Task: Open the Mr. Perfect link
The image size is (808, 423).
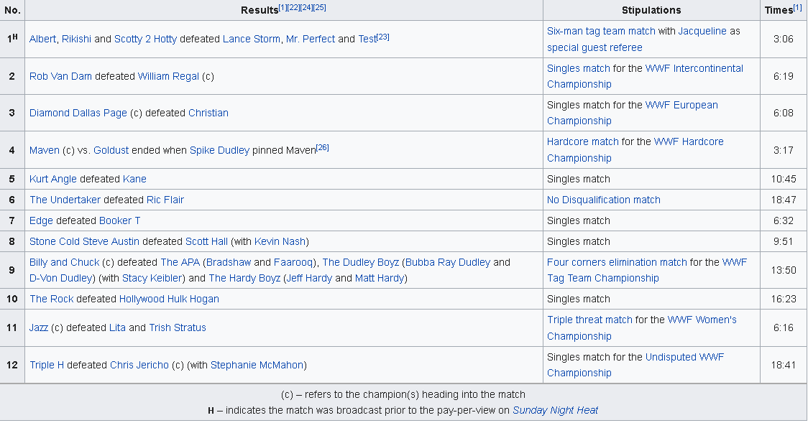Action: click(x=311, y=39)
